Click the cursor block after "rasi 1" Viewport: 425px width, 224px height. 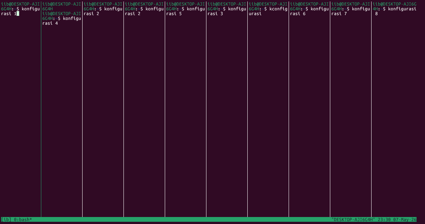(18, 14)
